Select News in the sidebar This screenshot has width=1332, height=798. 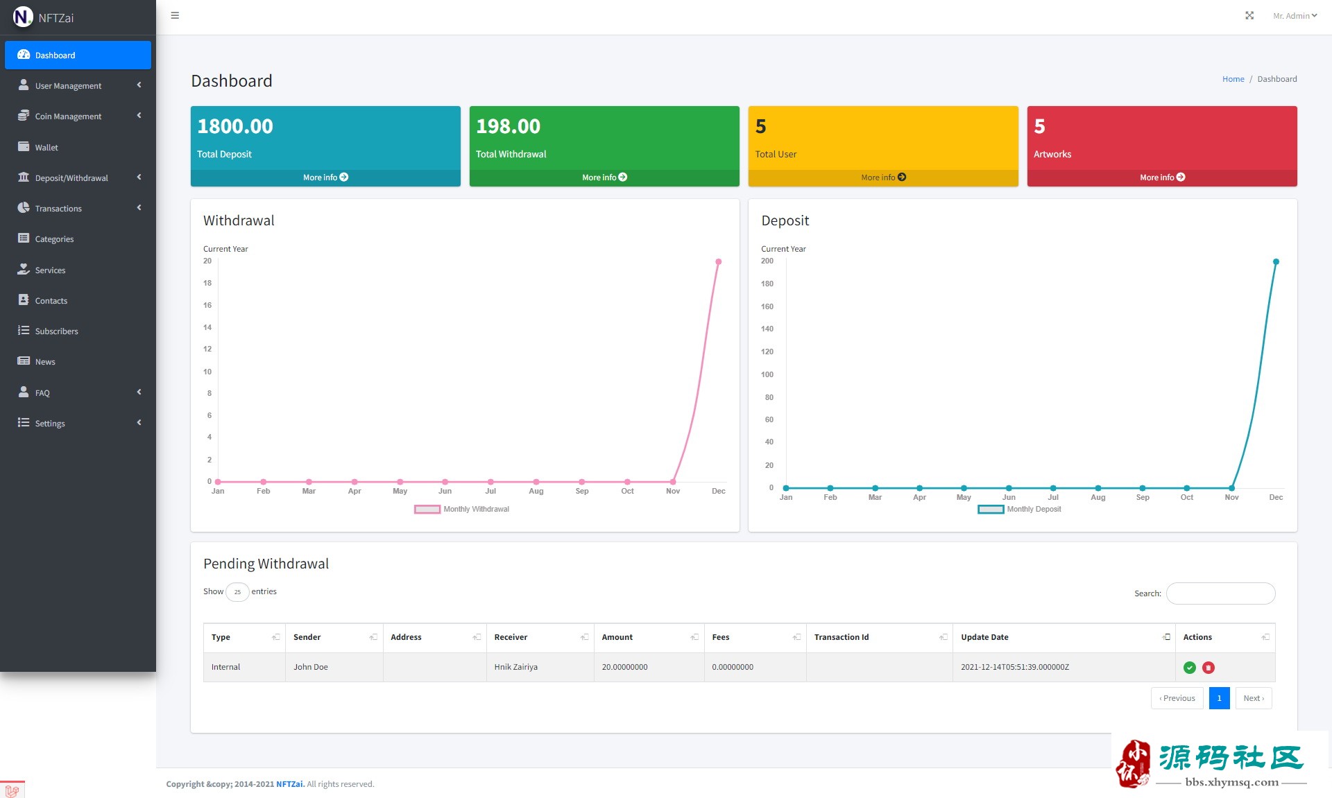(x=45, y=362)
